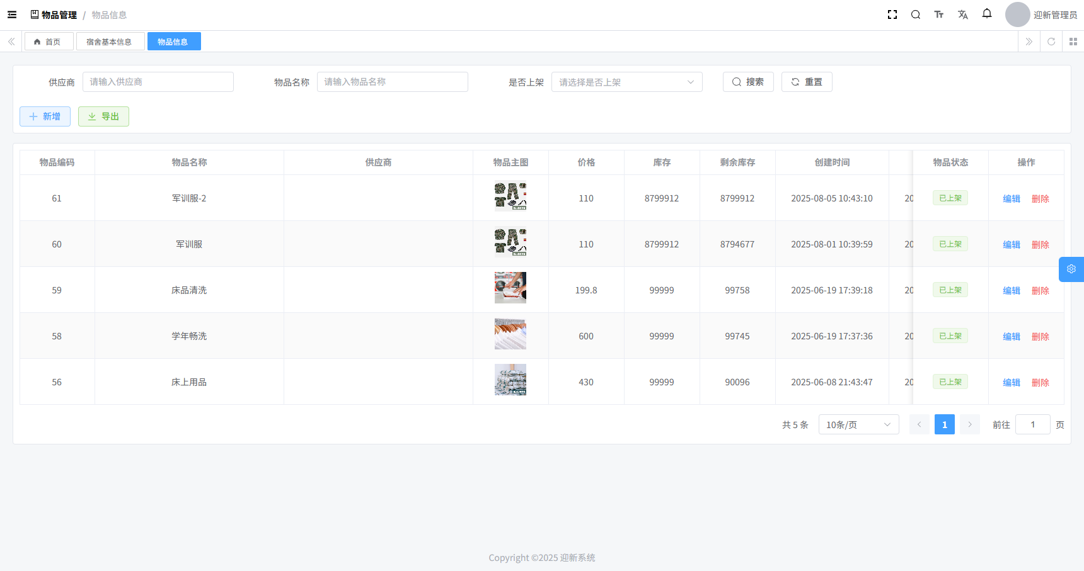The image size is (1084, 571).
Task: Click 编辑 for item 军训服-2
Action: tap(1011, 198)
